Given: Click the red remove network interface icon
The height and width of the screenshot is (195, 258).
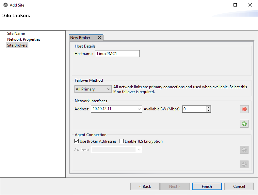Looking at the screenshot, I should (x=244, y=109).
